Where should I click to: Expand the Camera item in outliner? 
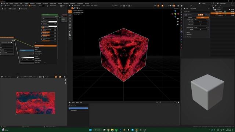[215, 11]
